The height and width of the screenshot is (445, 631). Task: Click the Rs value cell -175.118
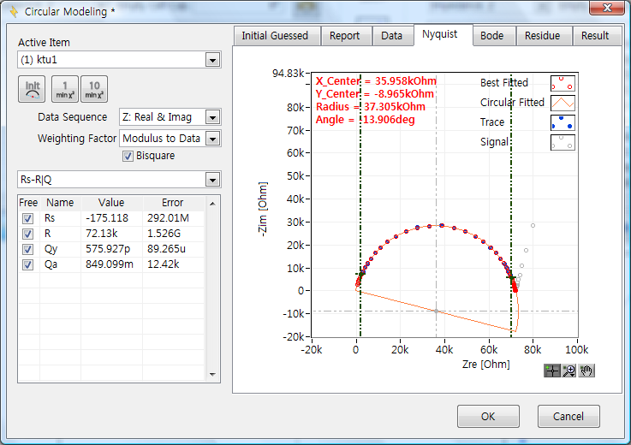(x=111, y=219)
